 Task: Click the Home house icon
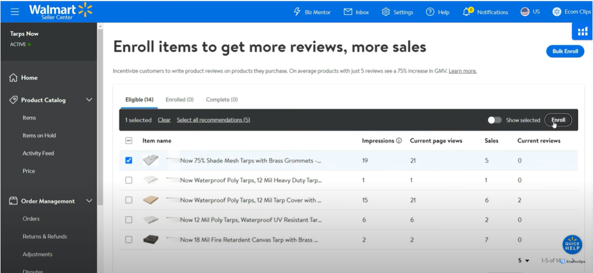click(x=13, y=78)
